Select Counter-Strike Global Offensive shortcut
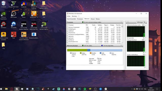The width and height of the screenshot is (162, 91). coord(24,36)
